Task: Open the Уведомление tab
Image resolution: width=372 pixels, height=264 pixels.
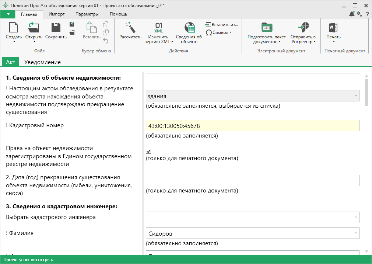Action: pos(42,62)
